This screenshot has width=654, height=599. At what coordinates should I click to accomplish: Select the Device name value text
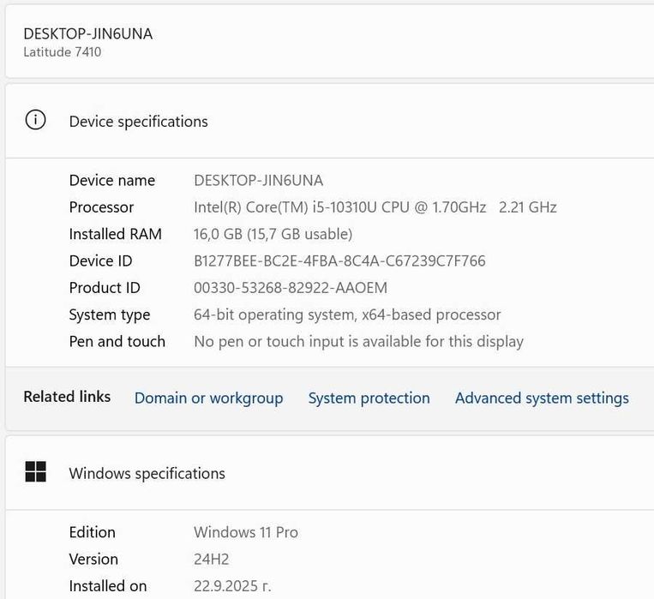tap(258, 180)
